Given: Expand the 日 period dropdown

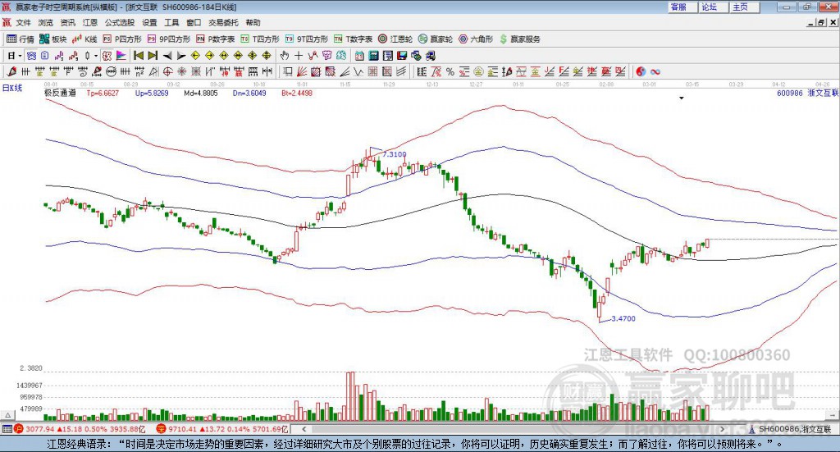Looking at the screenshot, I should (20, 56).
